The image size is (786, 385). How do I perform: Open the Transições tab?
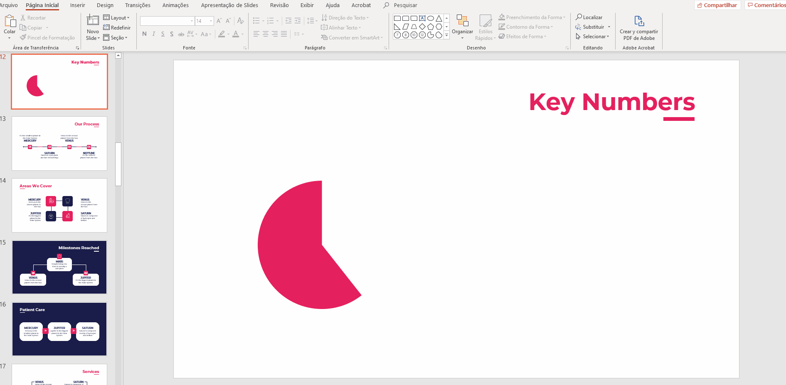pos(138,5)
